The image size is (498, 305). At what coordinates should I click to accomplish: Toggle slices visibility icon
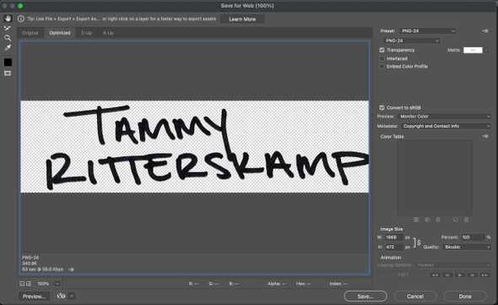pyautogui.click(x=8, y=74)
